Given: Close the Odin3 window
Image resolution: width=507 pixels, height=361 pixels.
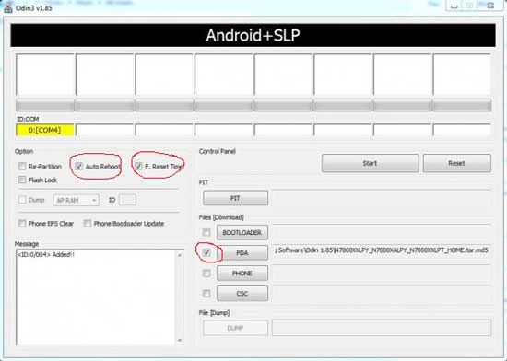Looking at the screenshot, I should coord(490,6).
